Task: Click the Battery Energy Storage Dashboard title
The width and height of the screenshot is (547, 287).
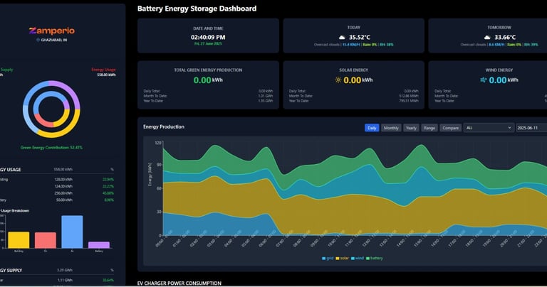Action: pyautogui.click(x=197, y=9)
